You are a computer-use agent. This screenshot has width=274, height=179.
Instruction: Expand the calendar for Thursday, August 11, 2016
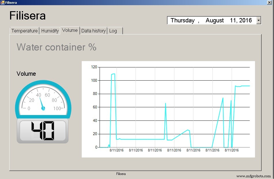click(x=258, y=20)
